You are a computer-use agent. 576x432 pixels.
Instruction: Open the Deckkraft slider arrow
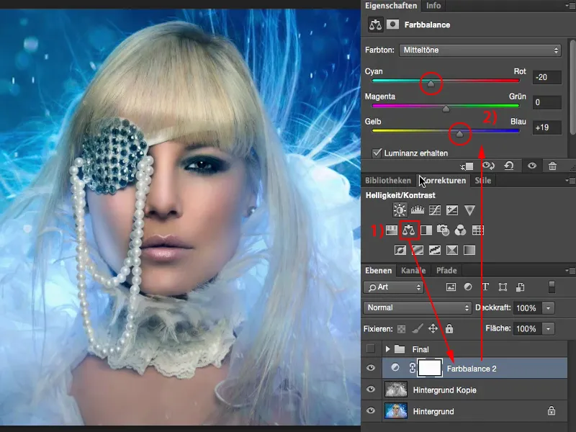(x=548, y=308)
